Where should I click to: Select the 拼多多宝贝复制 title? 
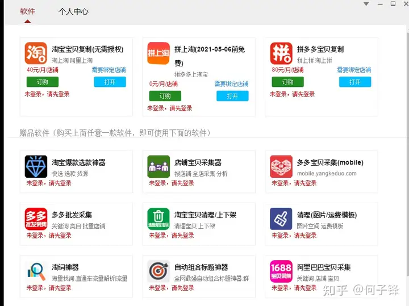pyautogui.click(x=320, y=49)
